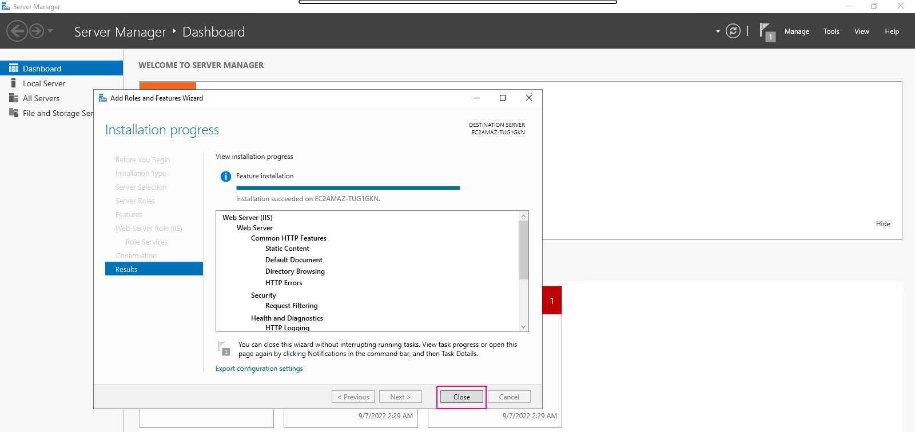The height and width of the screenshot is (432, 915).
Task: Open the navigation history dropdown arrow
Action: tap(50, 31)
